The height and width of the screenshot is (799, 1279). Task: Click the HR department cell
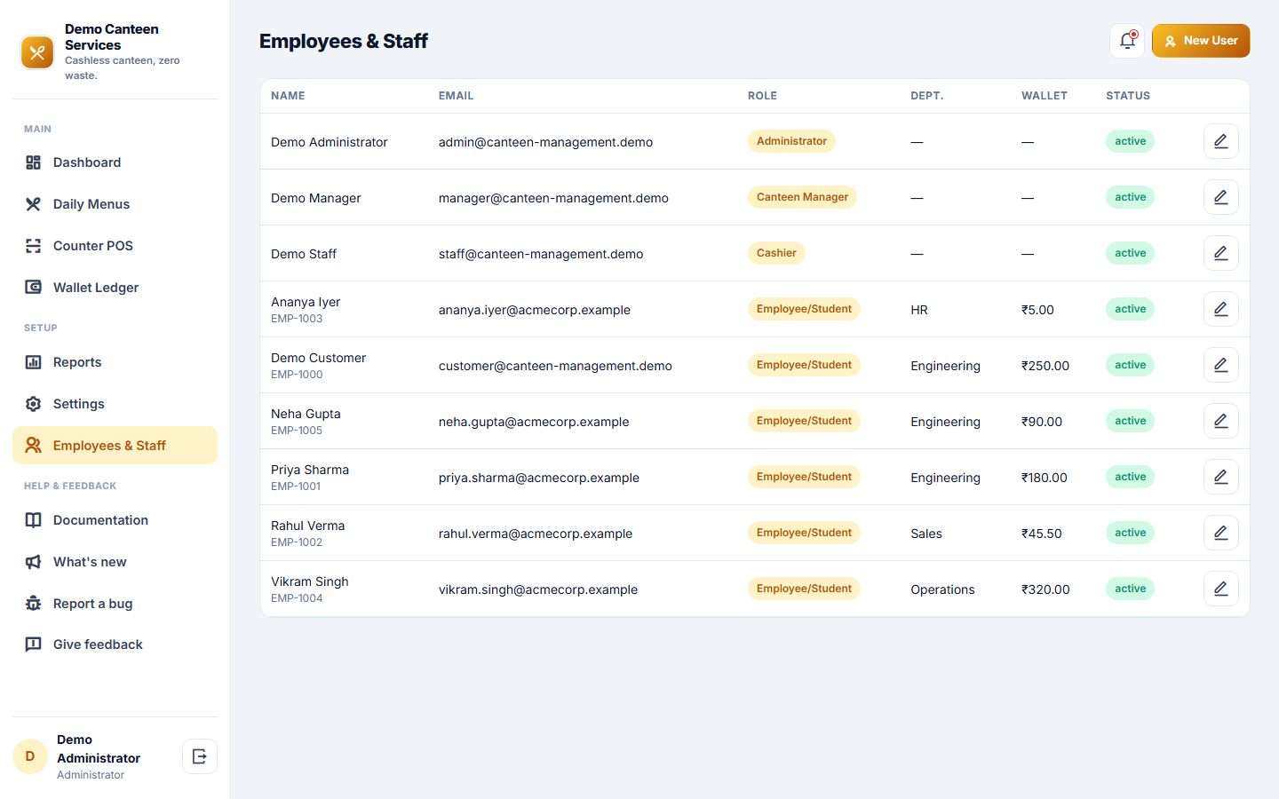click(919, 310)
